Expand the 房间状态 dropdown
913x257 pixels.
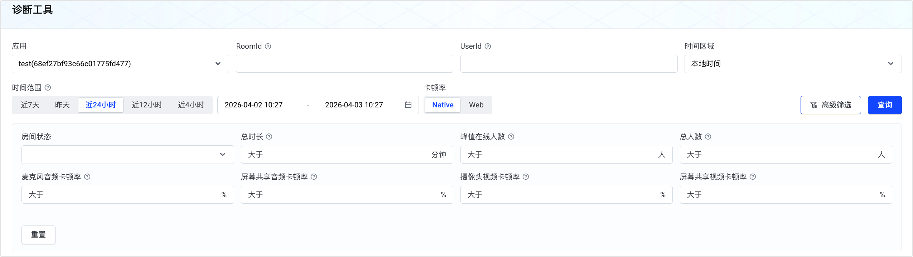127,155
